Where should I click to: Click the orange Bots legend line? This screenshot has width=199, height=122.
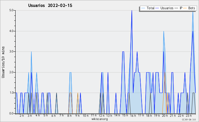[x=185, y=8]
